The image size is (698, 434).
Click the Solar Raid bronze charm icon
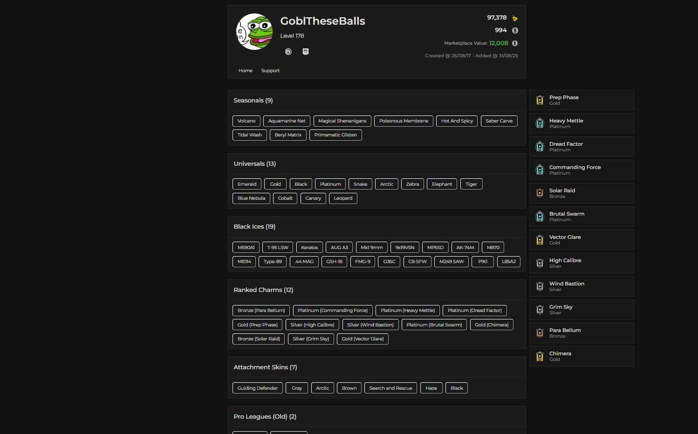[540, 193]
